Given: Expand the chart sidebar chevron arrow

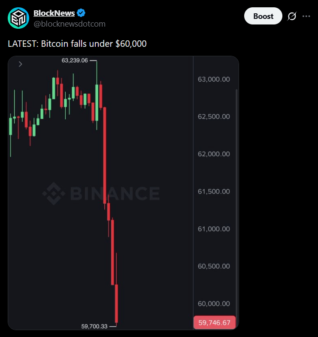Looking at the screenshot, I should click(21, 64).
